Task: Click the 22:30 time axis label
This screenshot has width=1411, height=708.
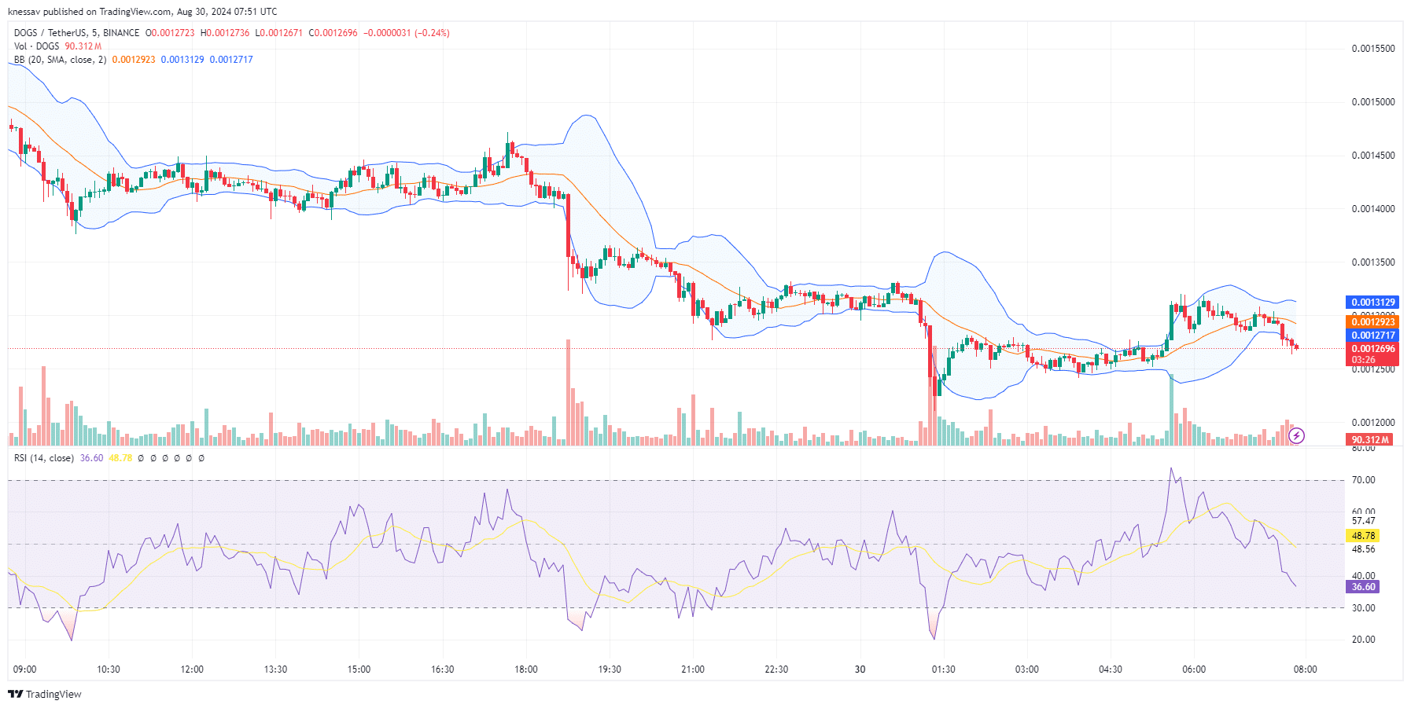Action: [776, 669]
